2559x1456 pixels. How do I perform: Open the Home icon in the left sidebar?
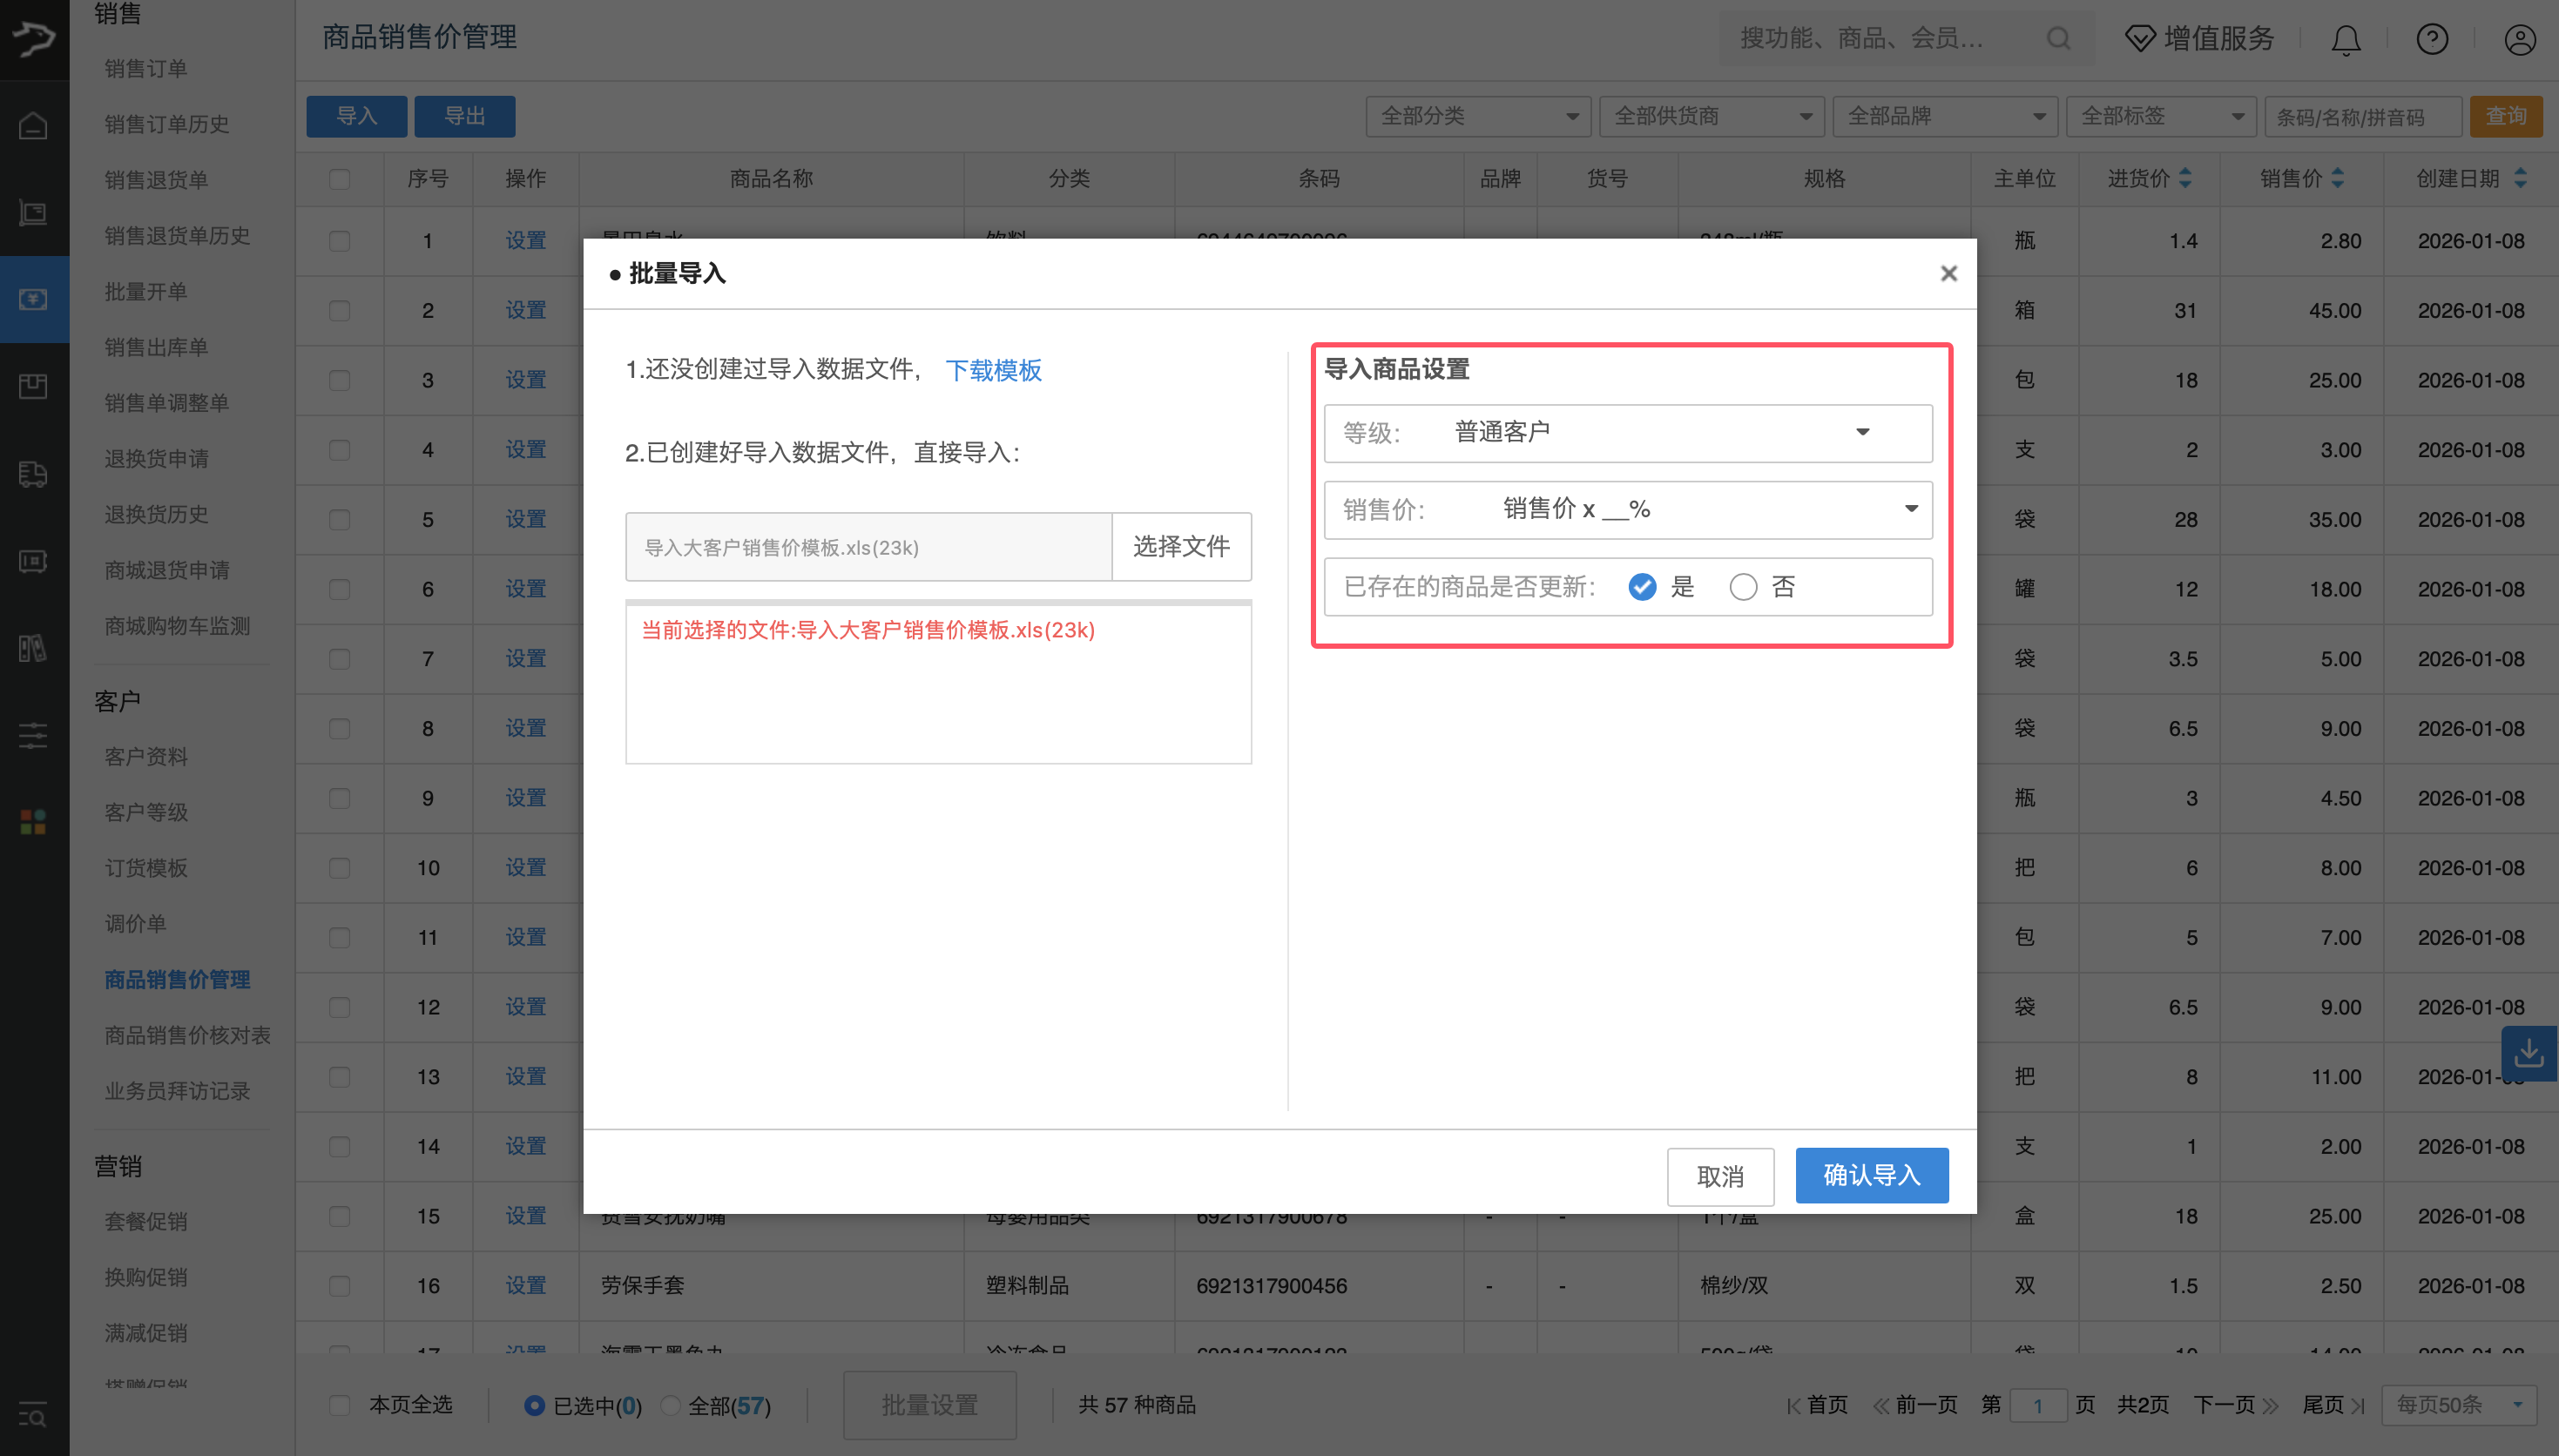33,125
